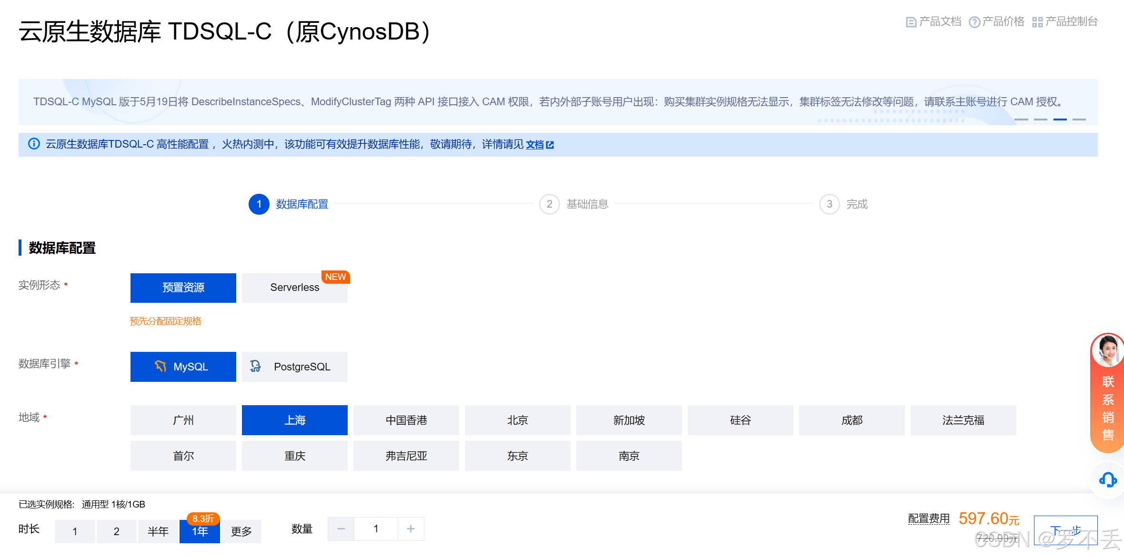Click the NEW badge on Serverless
Image resolution: width=1124 pixels, height=558 pixels.
point(336,277)
